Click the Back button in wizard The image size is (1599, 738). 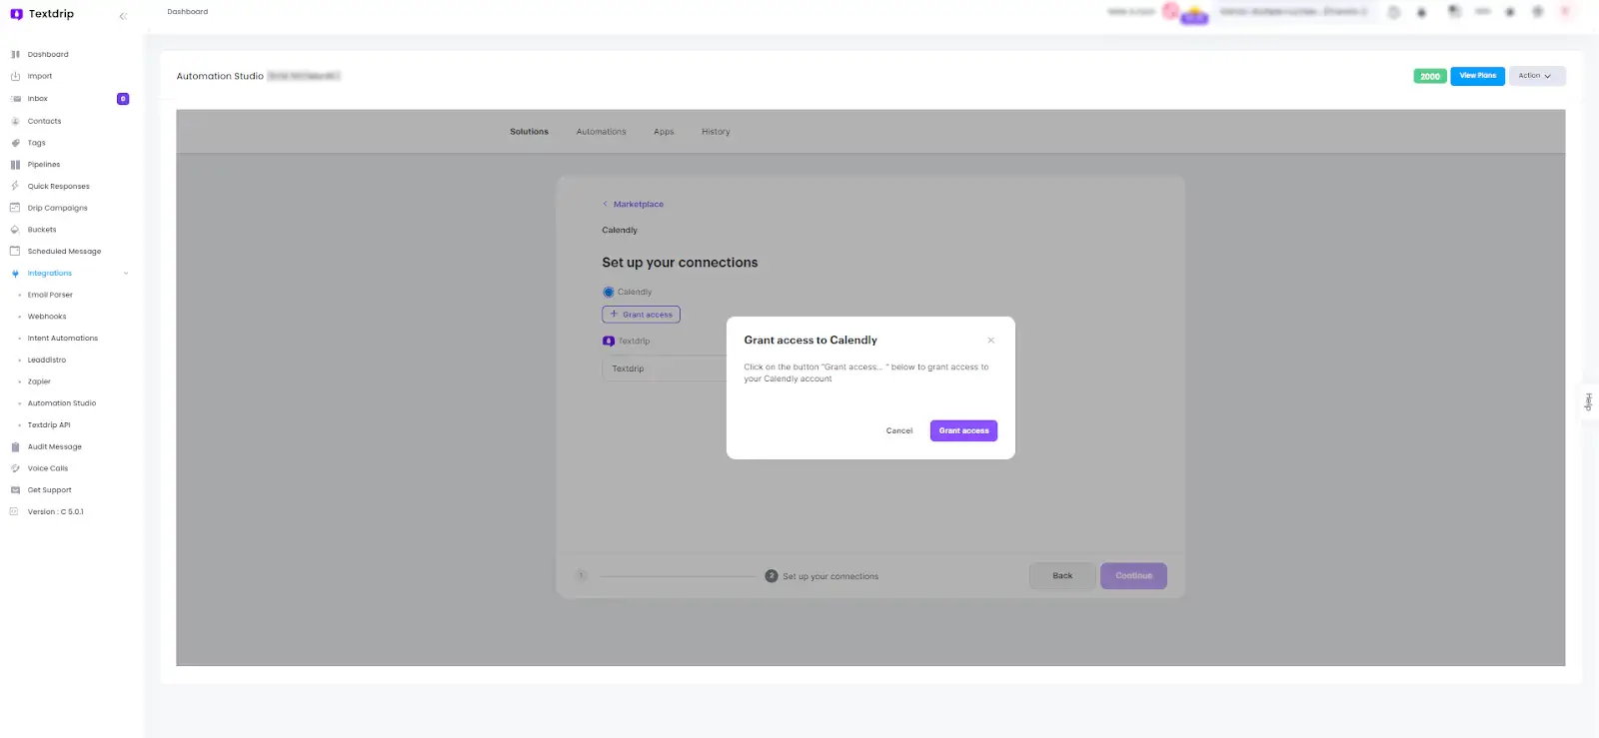pos(1062,576)
